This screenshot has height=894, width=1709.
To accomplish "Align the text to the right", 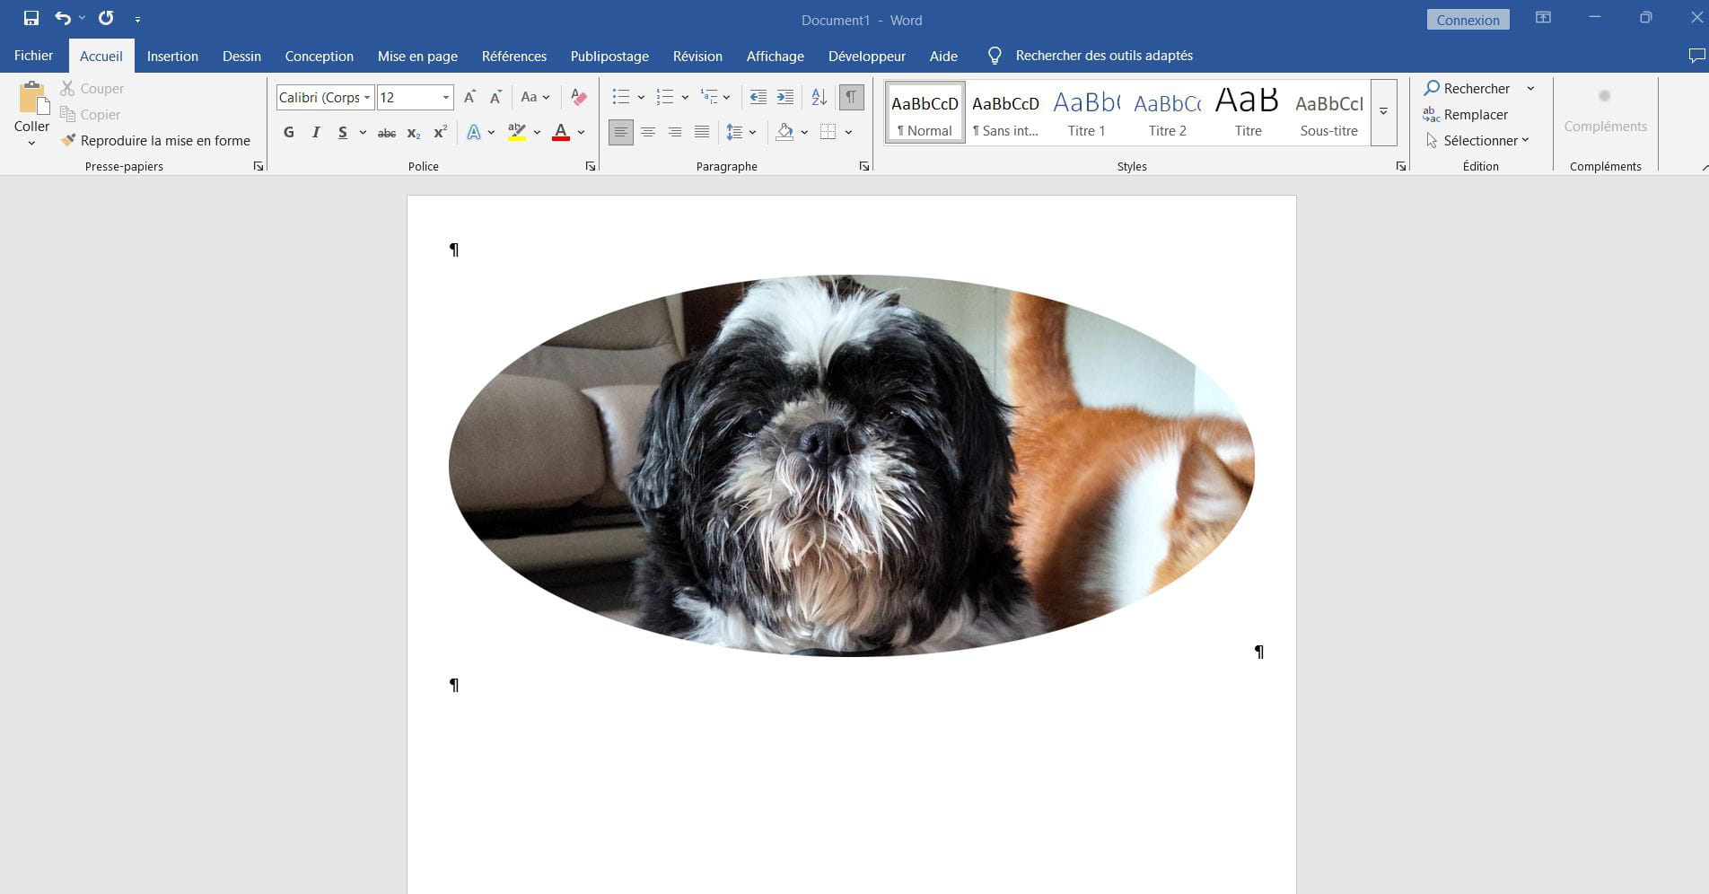I will click(675, 133).
